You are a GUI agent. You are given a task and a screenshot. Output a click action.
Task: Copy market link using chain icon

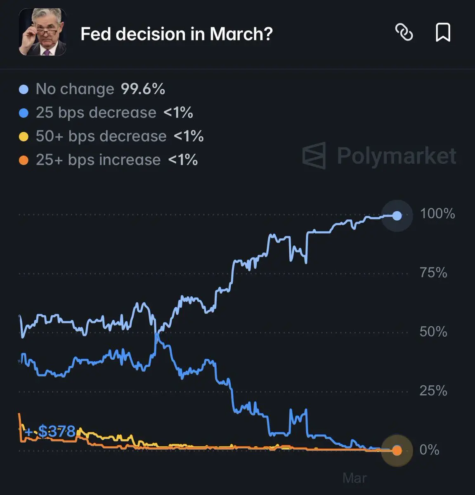tap(404, 32)
